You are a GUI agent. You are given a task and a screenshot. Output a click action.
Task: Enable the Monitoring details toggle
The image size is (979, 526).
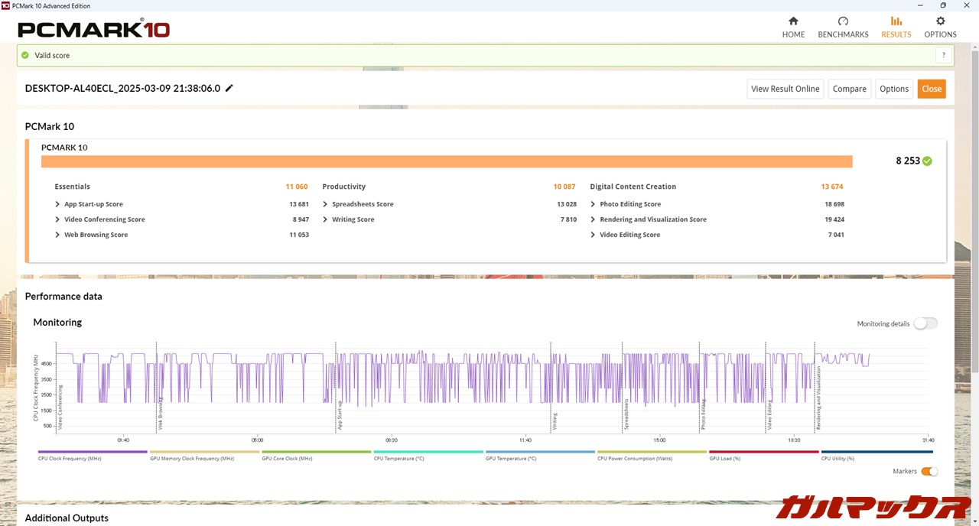point(925,323)
